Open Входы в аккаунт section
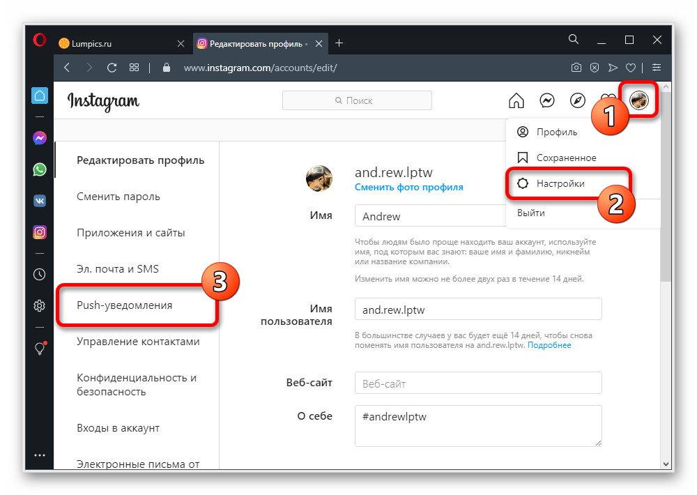The image size is (697, 495). [x=118, y=428]
